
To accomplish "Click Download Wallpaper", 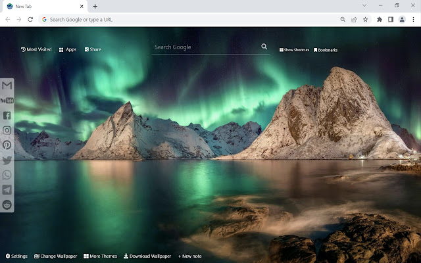I will coord(147,256).
